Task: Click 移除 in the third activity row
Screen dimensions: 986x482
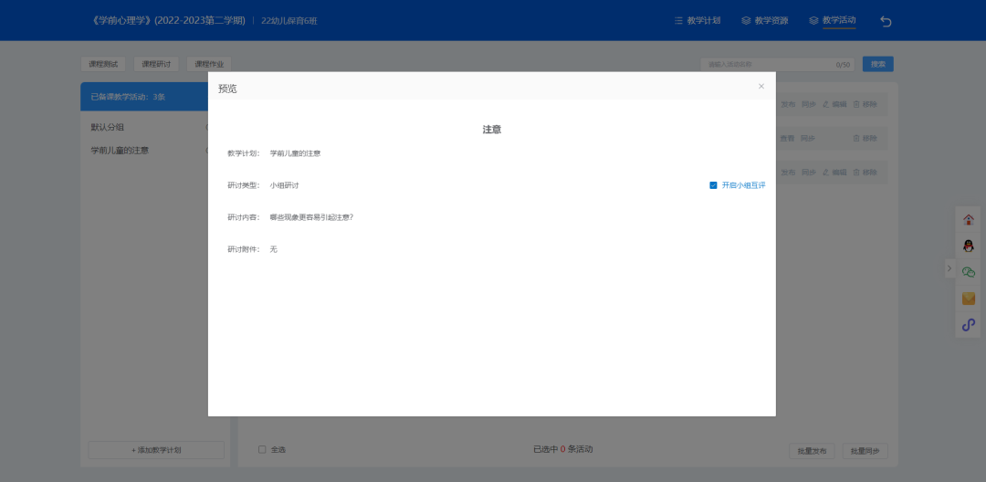Action: [865, 173]
